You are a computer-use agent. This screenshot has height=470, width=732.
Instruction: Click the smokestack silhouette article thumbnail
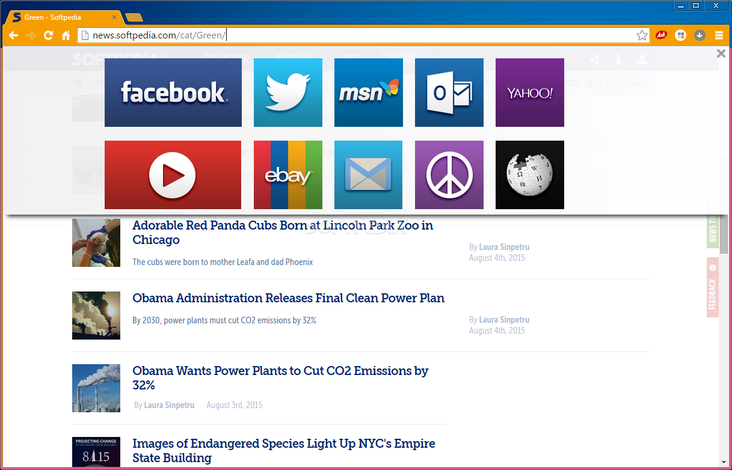(96, 316)
